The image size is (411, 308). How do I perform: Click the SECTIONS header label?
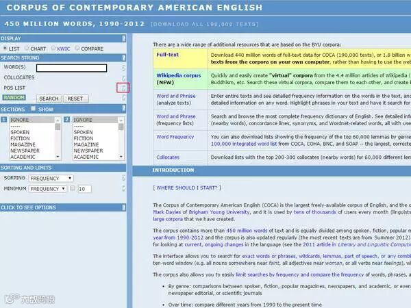point(12,110)
